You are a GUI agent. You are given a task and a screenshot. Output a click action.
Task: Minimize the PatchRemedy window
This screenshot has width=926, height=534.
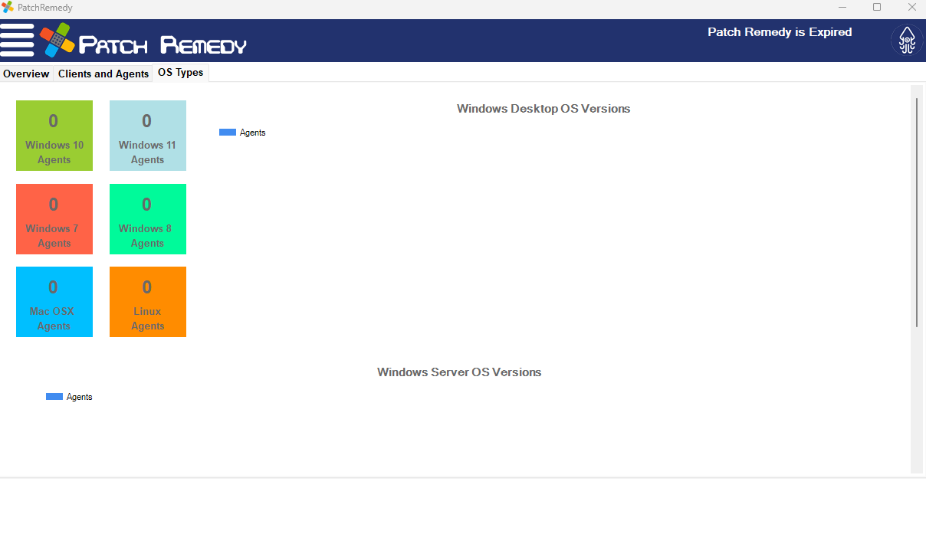point(842,7)
